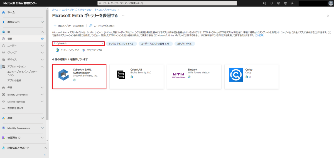Open the user account avatar

click(330, 3)
